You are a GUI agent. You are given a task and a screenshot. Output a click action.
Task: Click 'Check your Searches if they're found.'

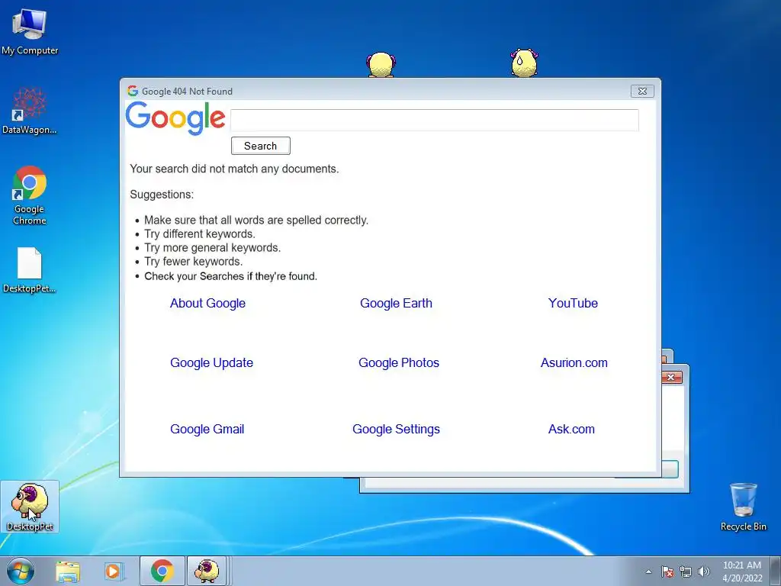point(230,276)
